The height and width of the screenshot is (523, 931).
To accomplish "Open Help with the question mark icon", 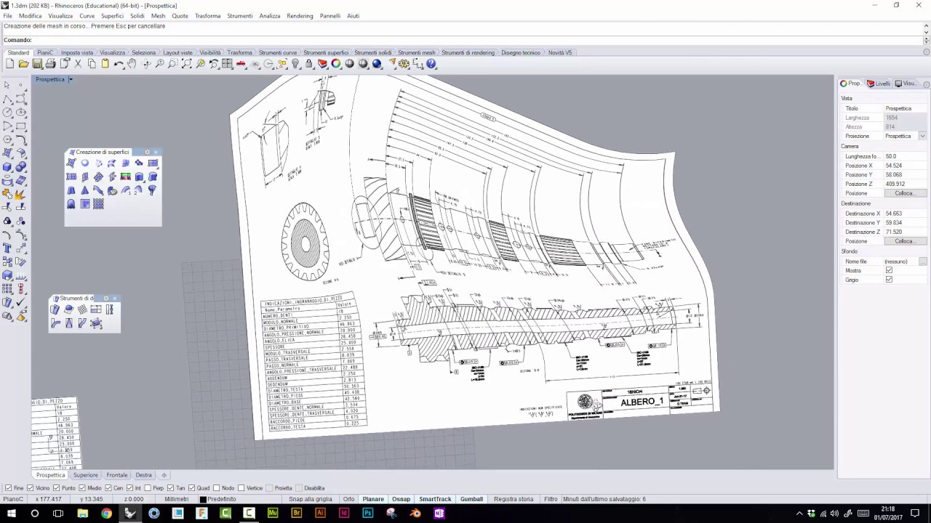I will [x=431, y=64].
